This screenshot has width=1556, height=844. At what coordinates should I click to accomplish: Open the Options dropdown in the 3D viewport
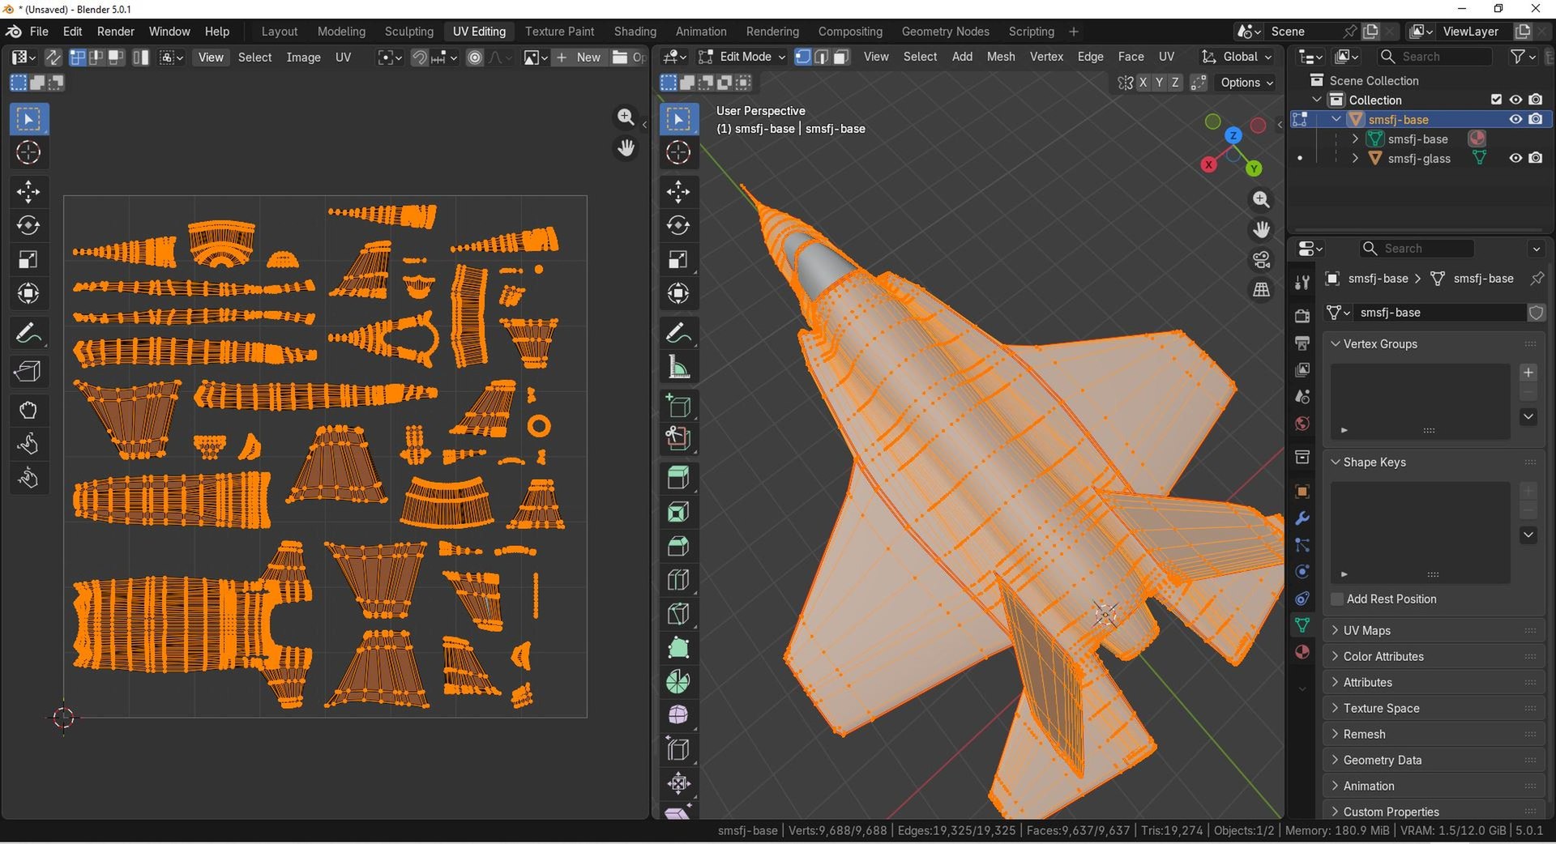coord(1247,83)
